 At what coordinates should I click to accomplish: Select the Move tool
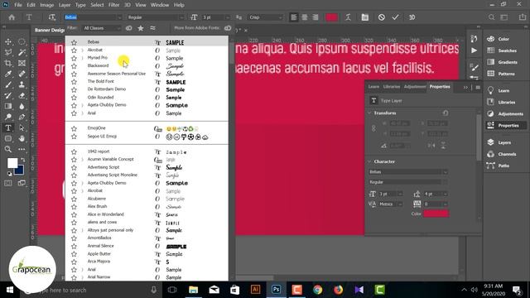tap(8, 41)
